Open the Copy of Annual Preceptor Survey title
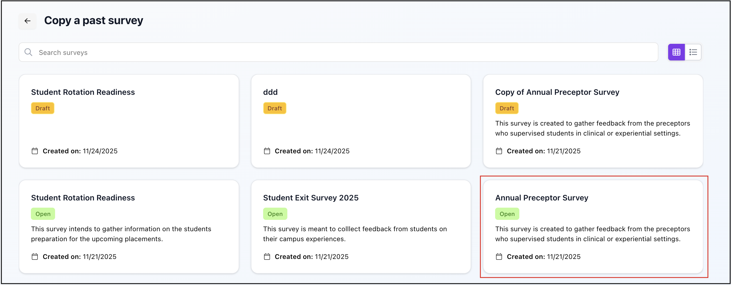This screenshot has height=285, width=731. 557,92
